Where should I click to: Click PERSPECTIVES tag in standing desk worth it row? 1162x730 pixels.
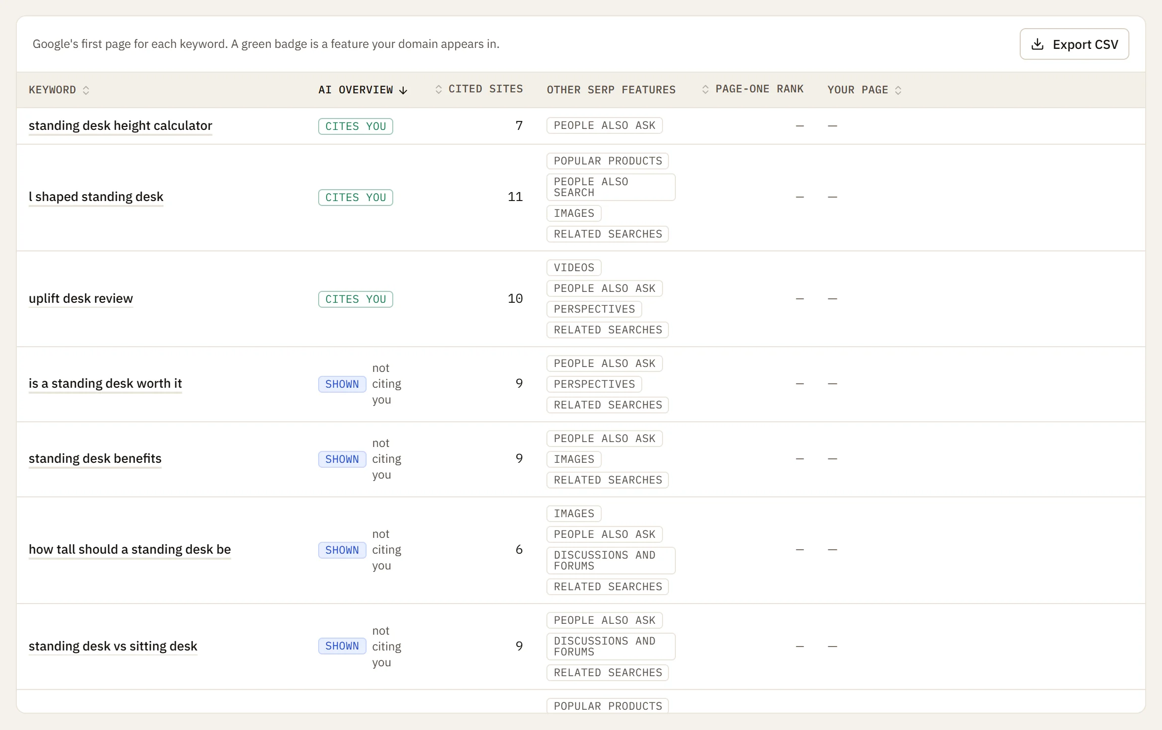tap(594, 384)
